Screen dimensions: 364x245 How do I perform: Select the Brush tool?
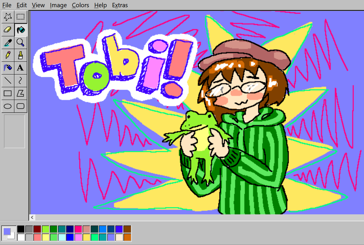point(21,55)
